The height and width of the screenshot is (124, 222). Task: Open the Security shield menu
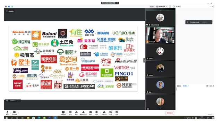[70, 113]
